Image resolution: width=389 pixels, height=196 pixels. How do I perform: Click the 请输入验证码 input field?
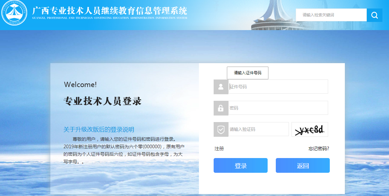click(258, 129)
